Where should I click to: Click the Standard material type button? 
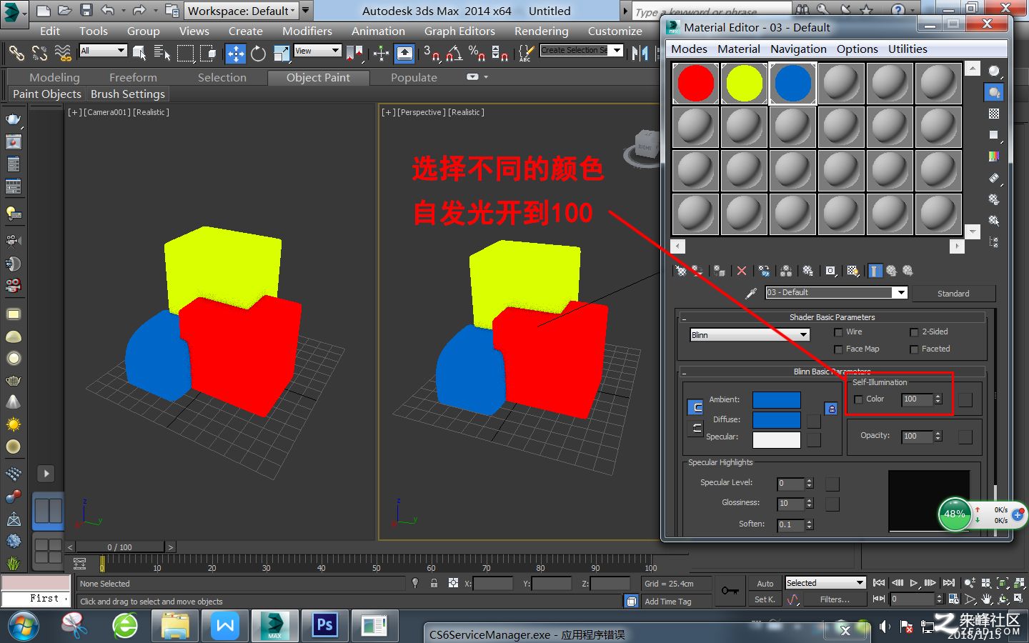(953, 293)
